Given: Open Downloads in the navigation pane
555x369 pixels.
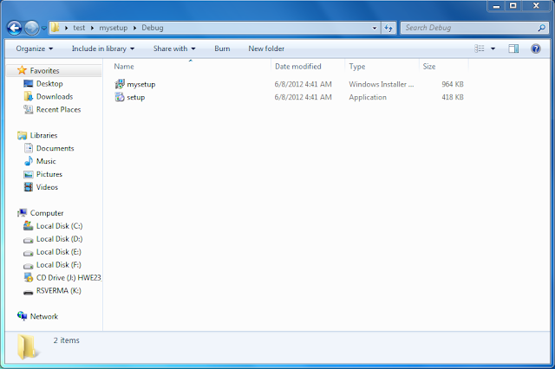Looking at the screenshot, I should 55,96.
